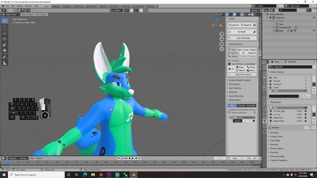
Task: Click in the Windows search box
Action: tap(36, 175)
